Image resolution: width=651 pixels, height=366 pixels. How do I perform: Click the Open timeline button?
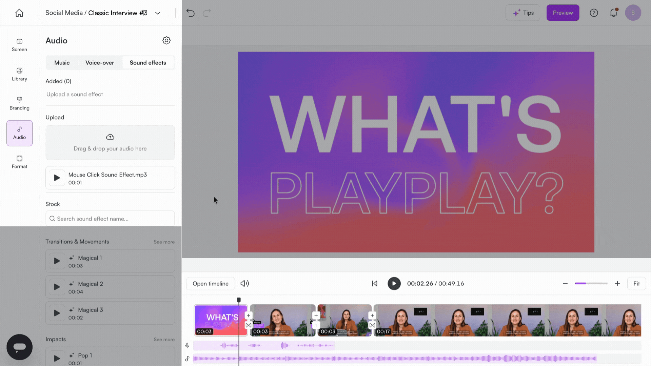click(211, 284)
